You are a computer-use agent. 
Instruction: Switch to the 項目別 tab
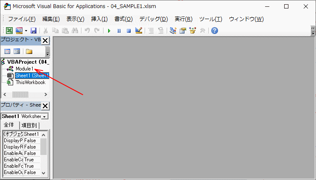(x=29, y=125)
